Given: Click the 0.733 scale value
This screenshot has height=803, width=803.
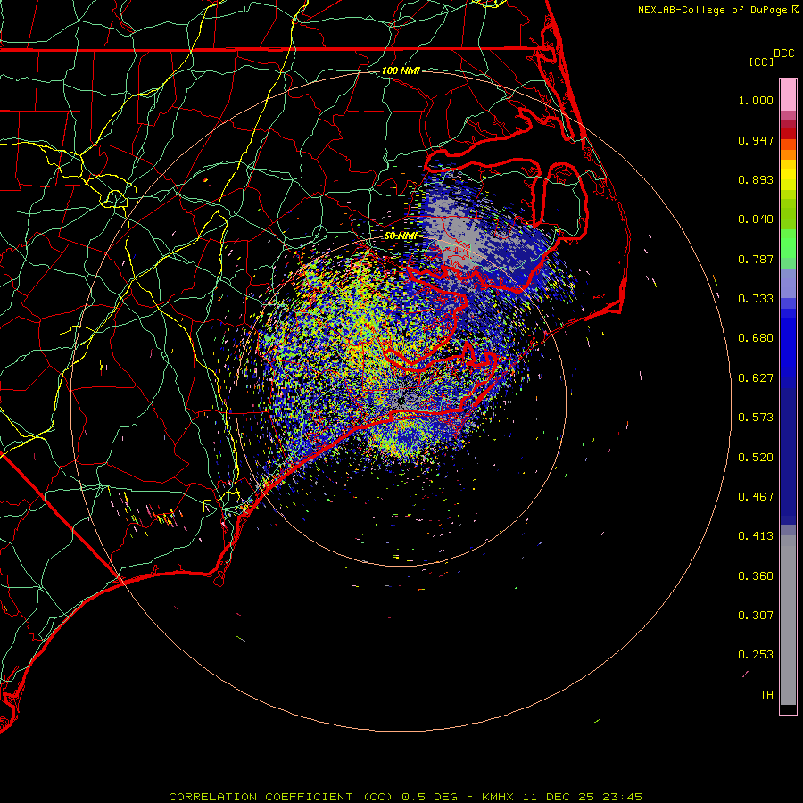Looking at the screenshot, I should (756, 299).
